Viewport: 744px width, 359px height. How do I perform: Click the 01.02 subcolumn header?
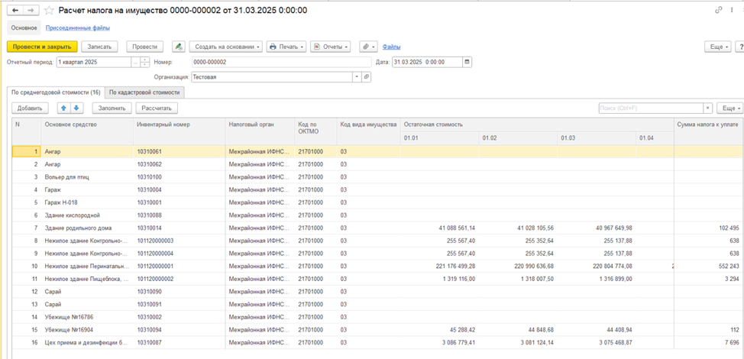[x=518, y=138]
